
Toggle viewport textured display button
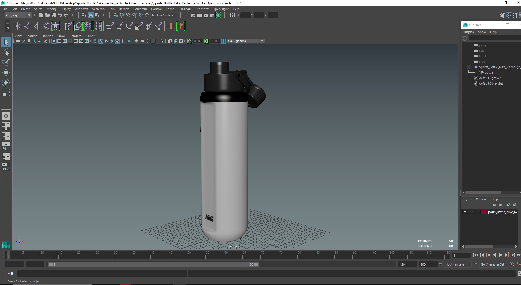click(x=117, y=41)
